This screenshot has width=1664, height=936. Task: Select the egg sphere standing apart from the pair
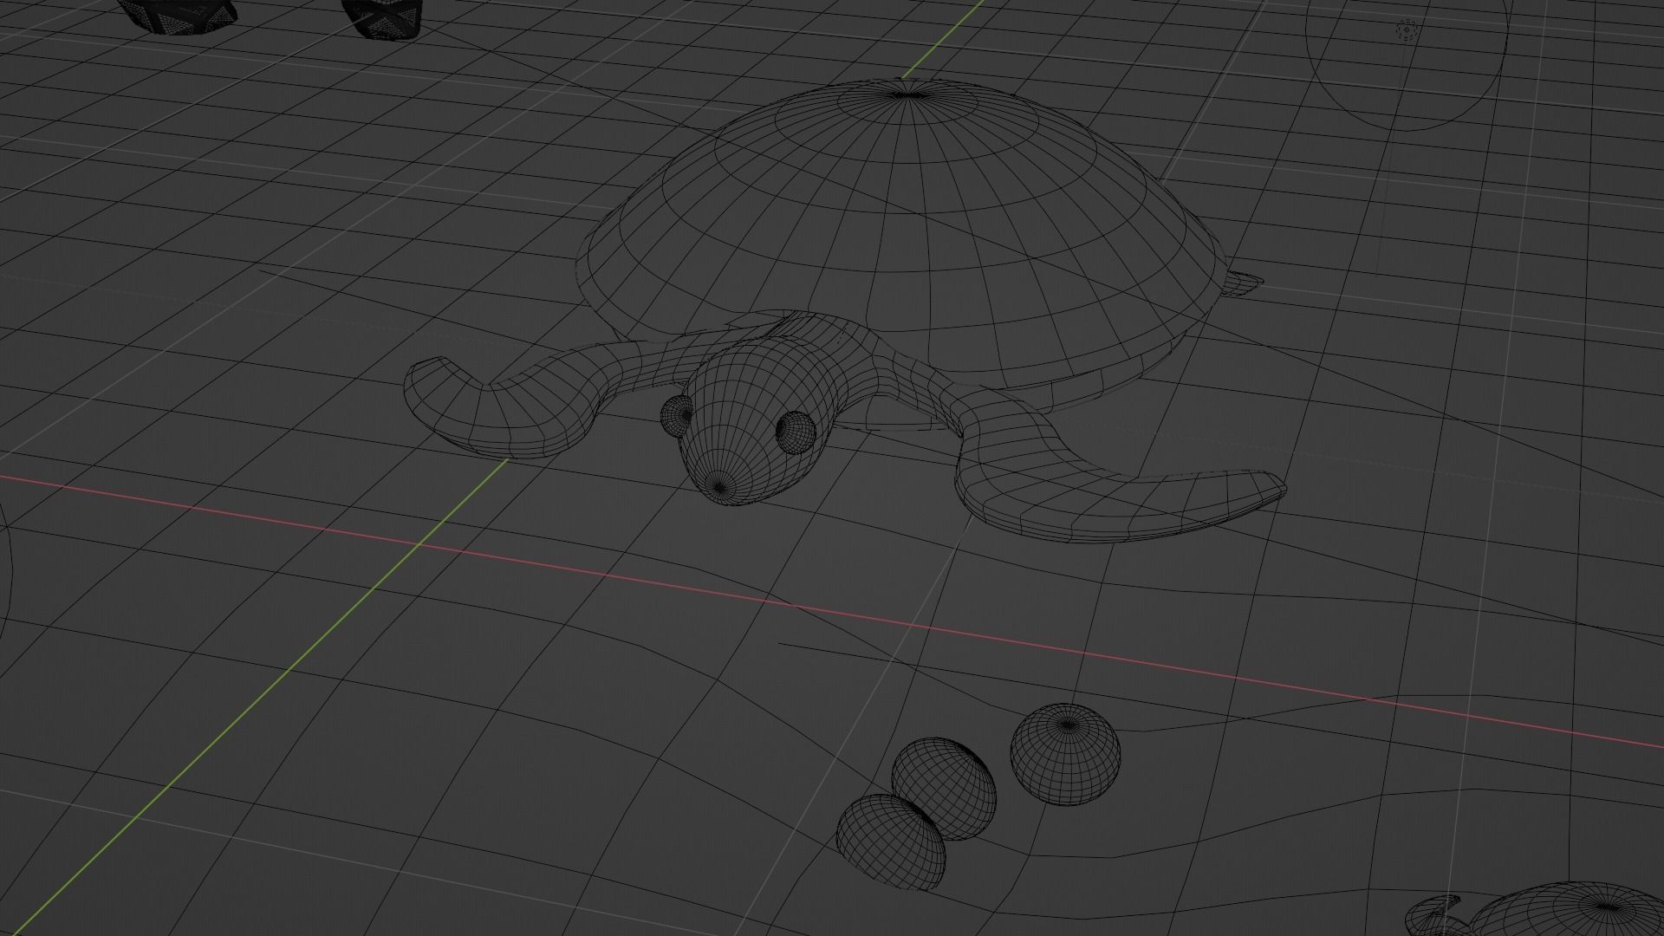pyautogui.click(x=1065, y=755)
